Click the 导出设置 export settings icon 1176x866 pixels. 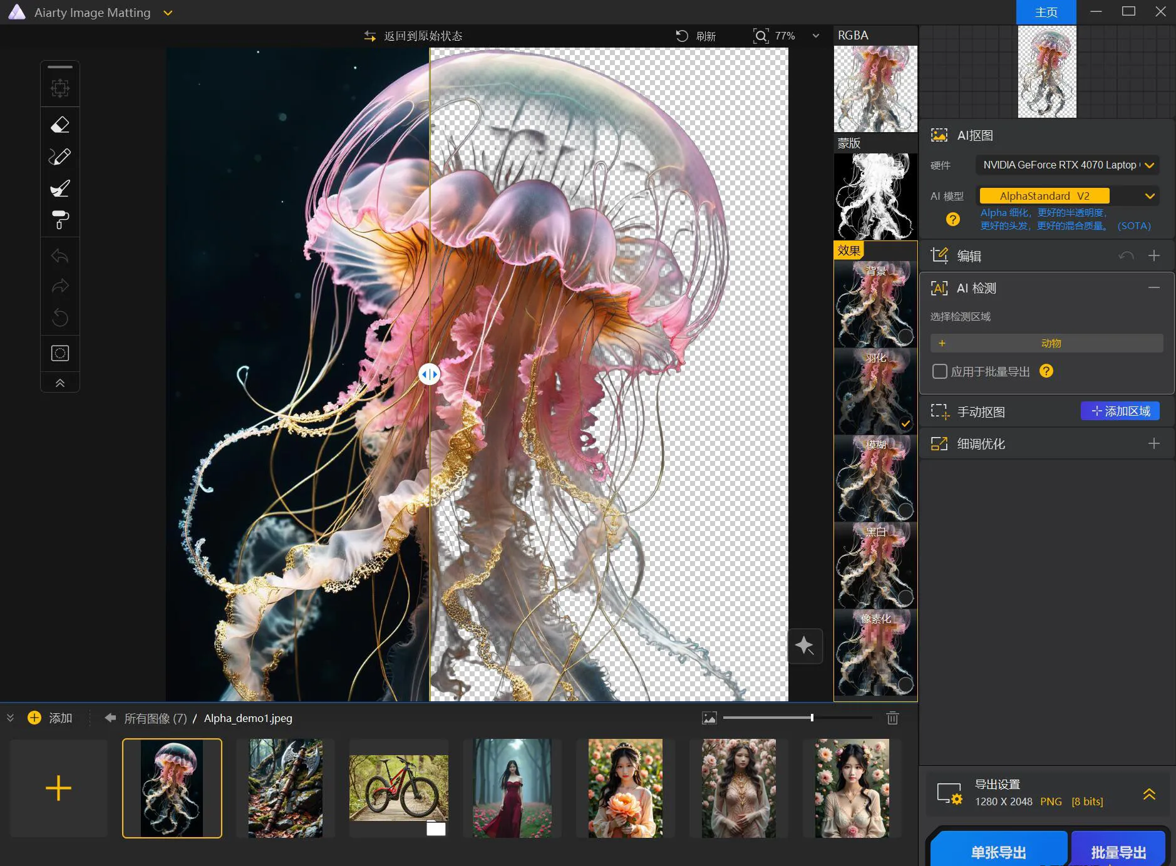(949, 793)
